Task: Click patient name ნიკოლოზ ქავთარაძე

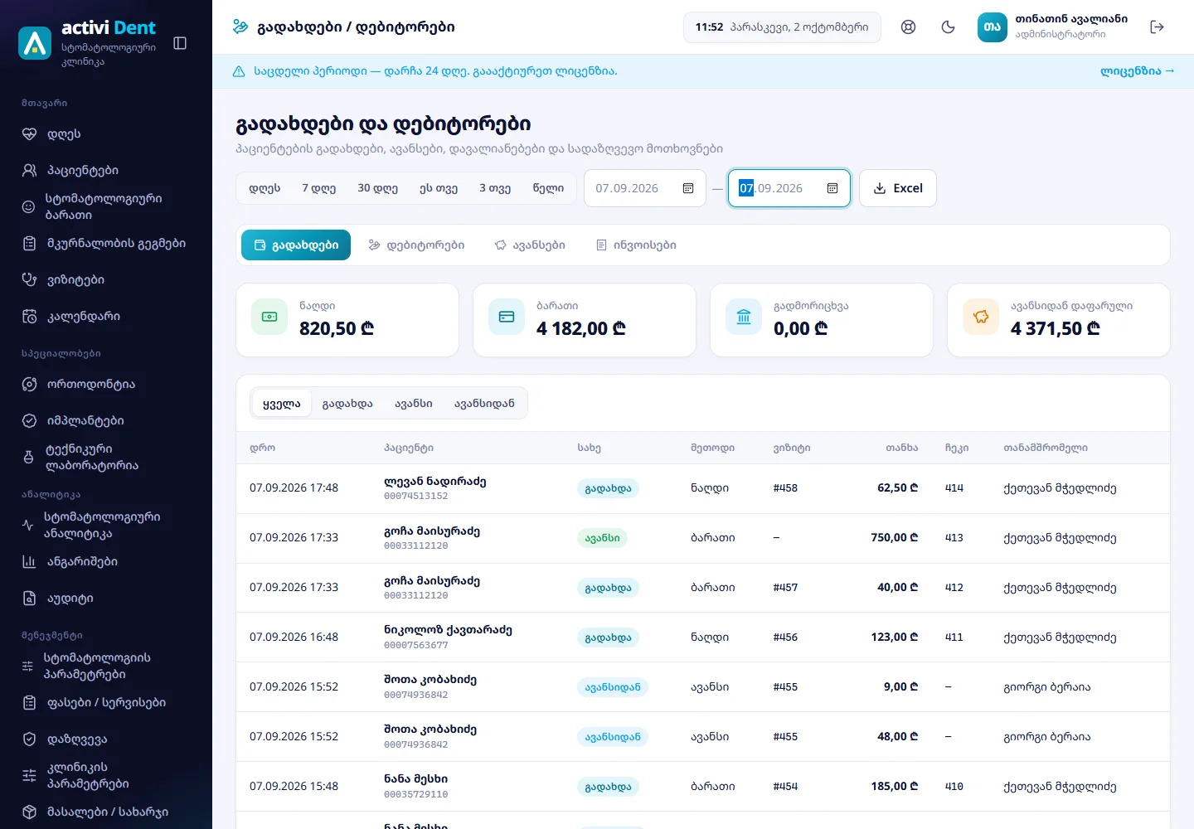Action: [448, 629]
